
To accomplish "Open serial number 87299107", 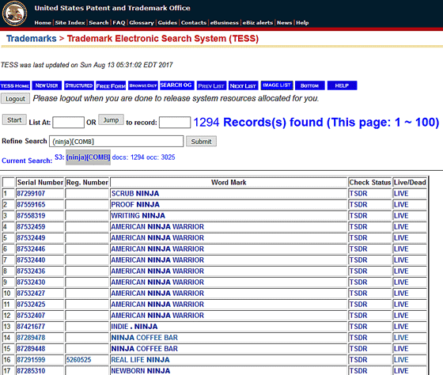I will pos(31,194).
